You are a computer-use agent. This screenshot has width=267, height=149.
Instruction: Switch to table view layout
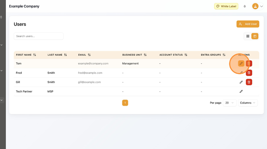(255, 36)
